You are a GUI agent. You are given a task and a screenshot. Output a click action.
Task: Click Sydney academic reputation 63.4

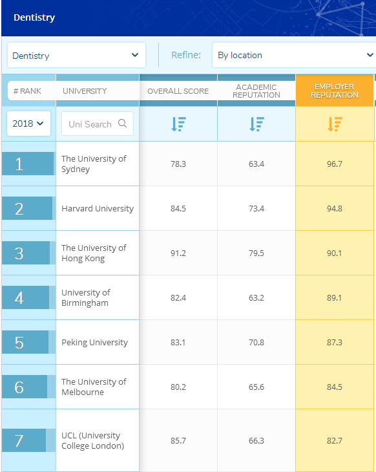point(256,164)
